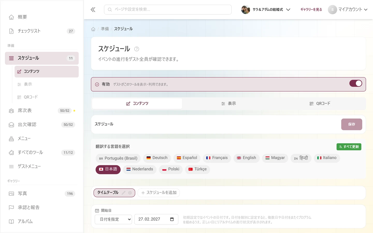Click the wedding photo avatar thumbnail

245,10
